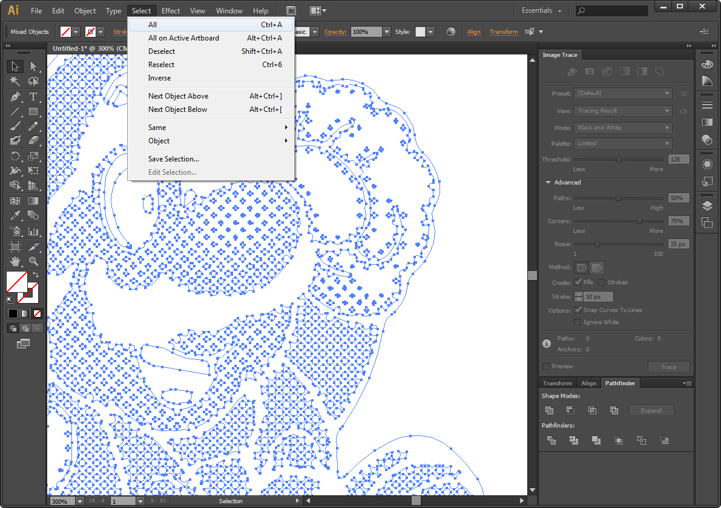Image resolution: width=721 pixels, height=508 pixels.
Task: Select the Zoom tool
Action: [33, 261]
